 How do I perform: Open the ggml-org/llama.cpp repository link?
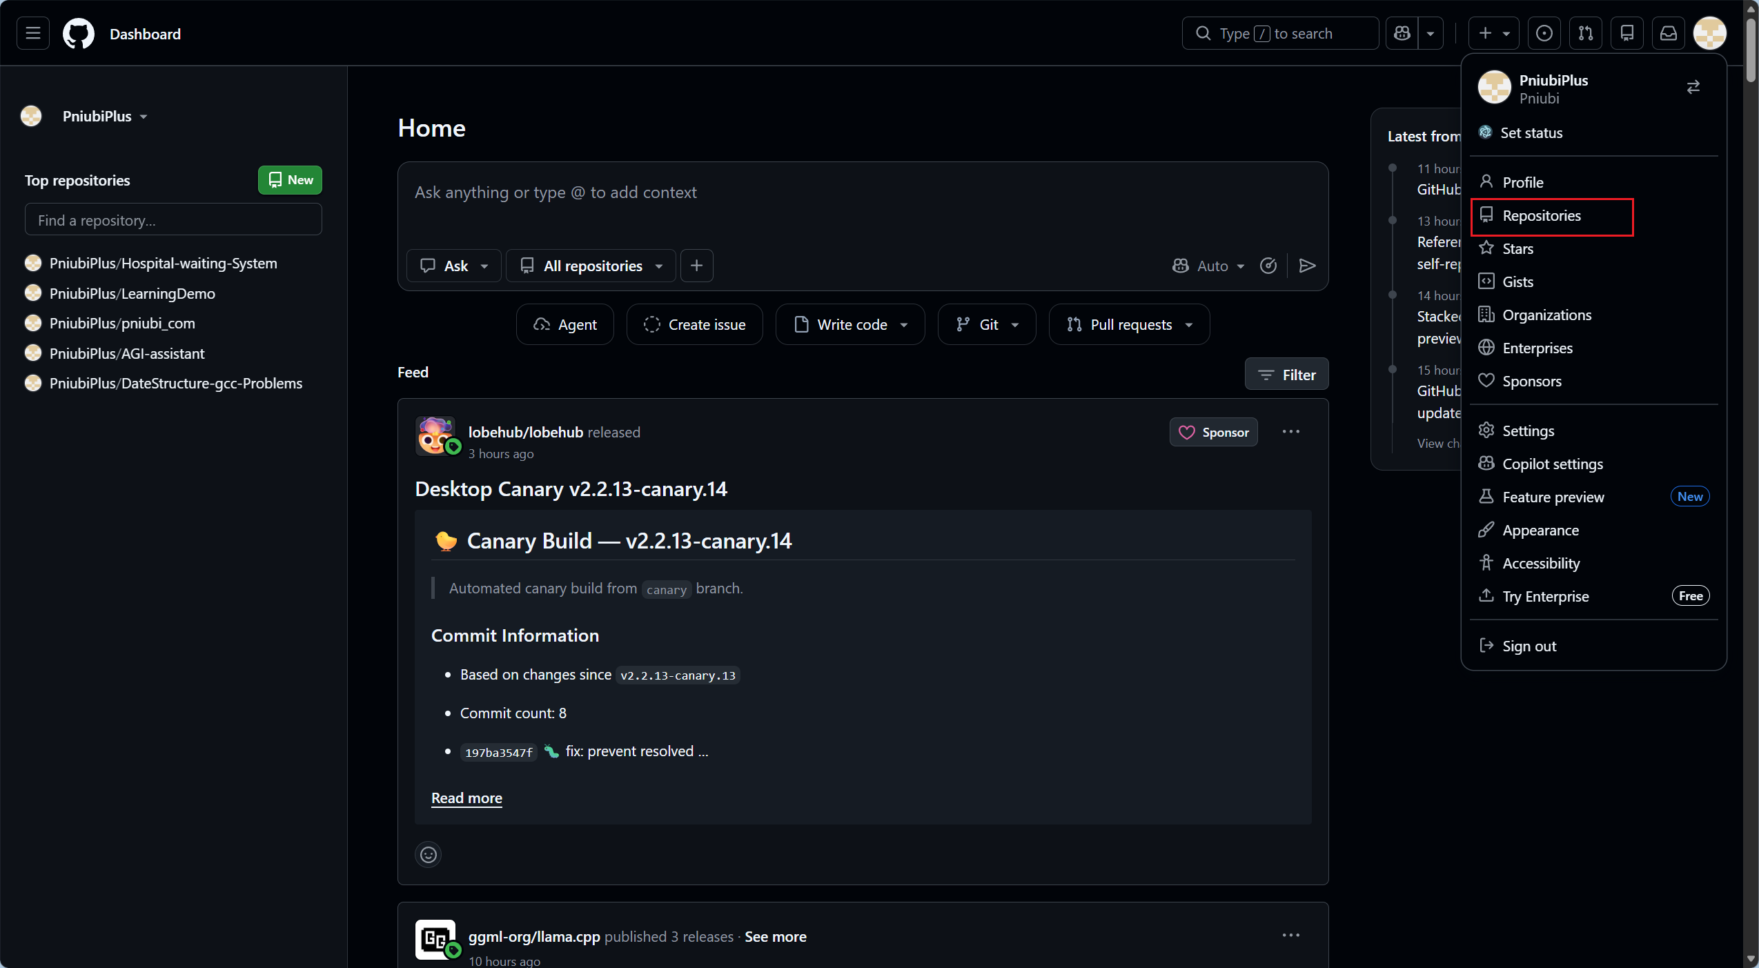point(534,936)
